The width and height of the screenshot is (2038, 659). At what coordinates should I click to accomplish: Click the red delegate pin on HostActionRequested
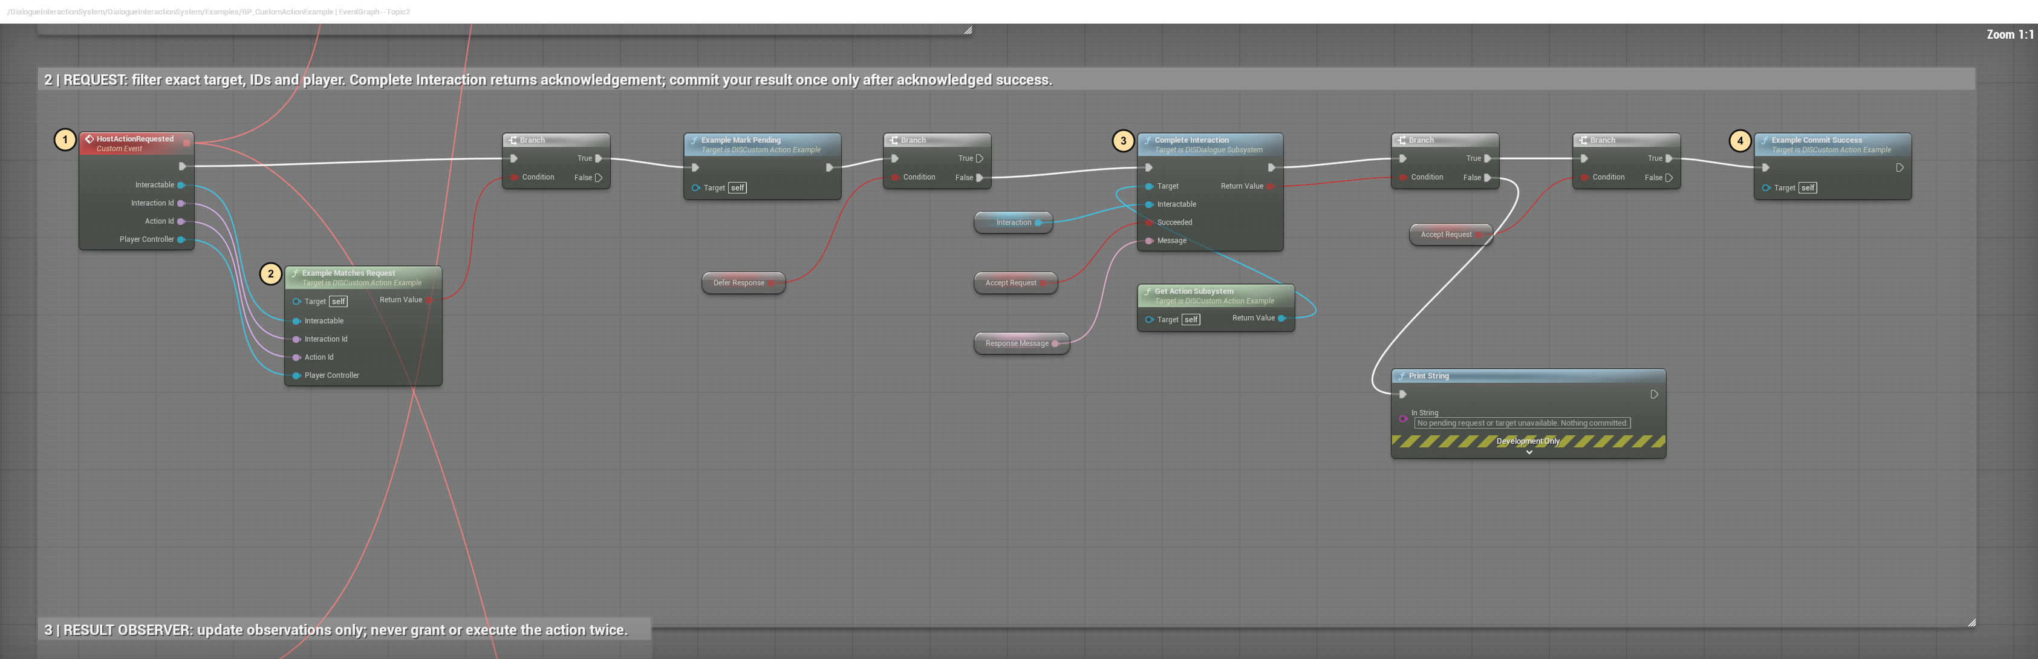coord(187,143)
